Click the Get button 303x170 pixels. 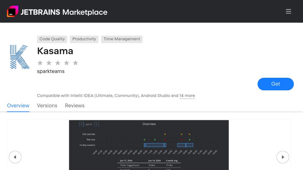click(x=276, y=84)
